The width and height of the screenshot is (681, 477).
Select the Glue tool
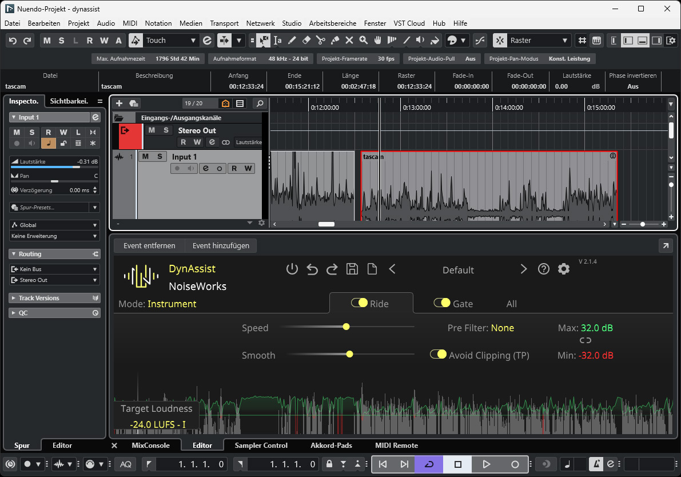coord(335,41)
